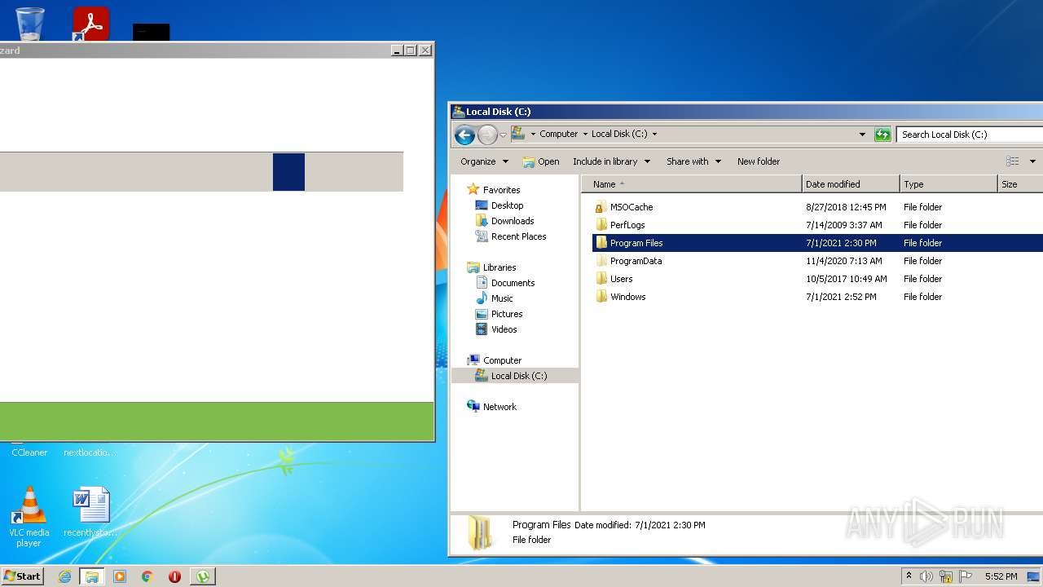Open Desktop under Favorites
Viewport: 1043px width, 587px height.
coord(507,205)
